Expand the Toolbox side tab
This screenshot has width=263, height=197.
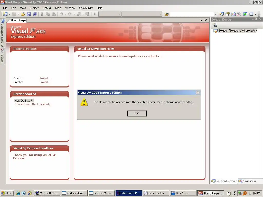pyautogui.click(x=2, y=56)
